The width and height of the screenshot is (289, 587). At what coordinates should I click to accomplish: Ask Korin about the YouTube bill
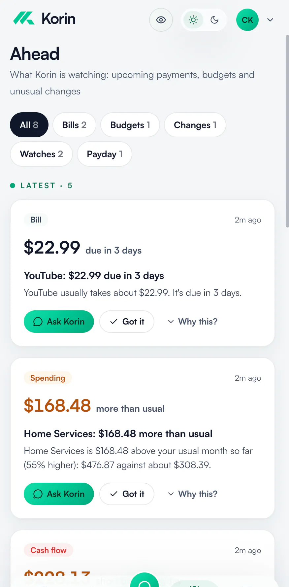tap(59, 322)
